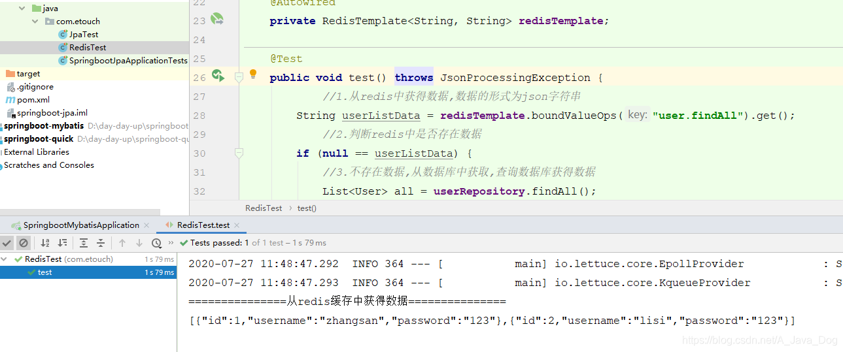Toggle the Show Passed tests button

coord(7,243)
